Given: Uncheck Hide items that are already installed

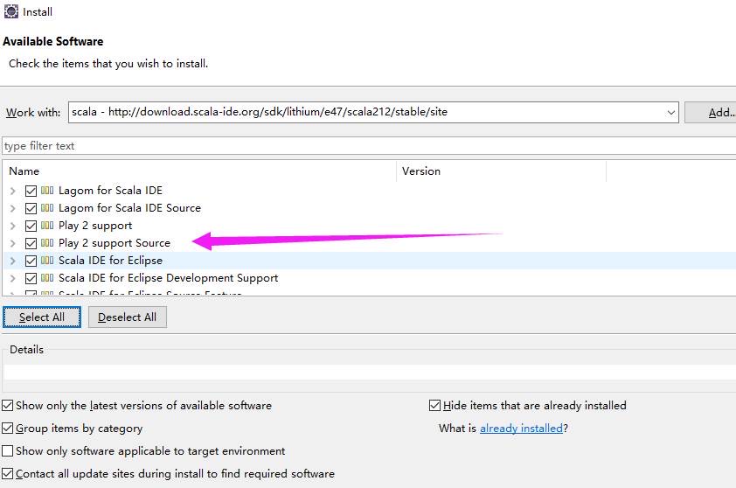Looking at the screenshot, I should 434,406.
